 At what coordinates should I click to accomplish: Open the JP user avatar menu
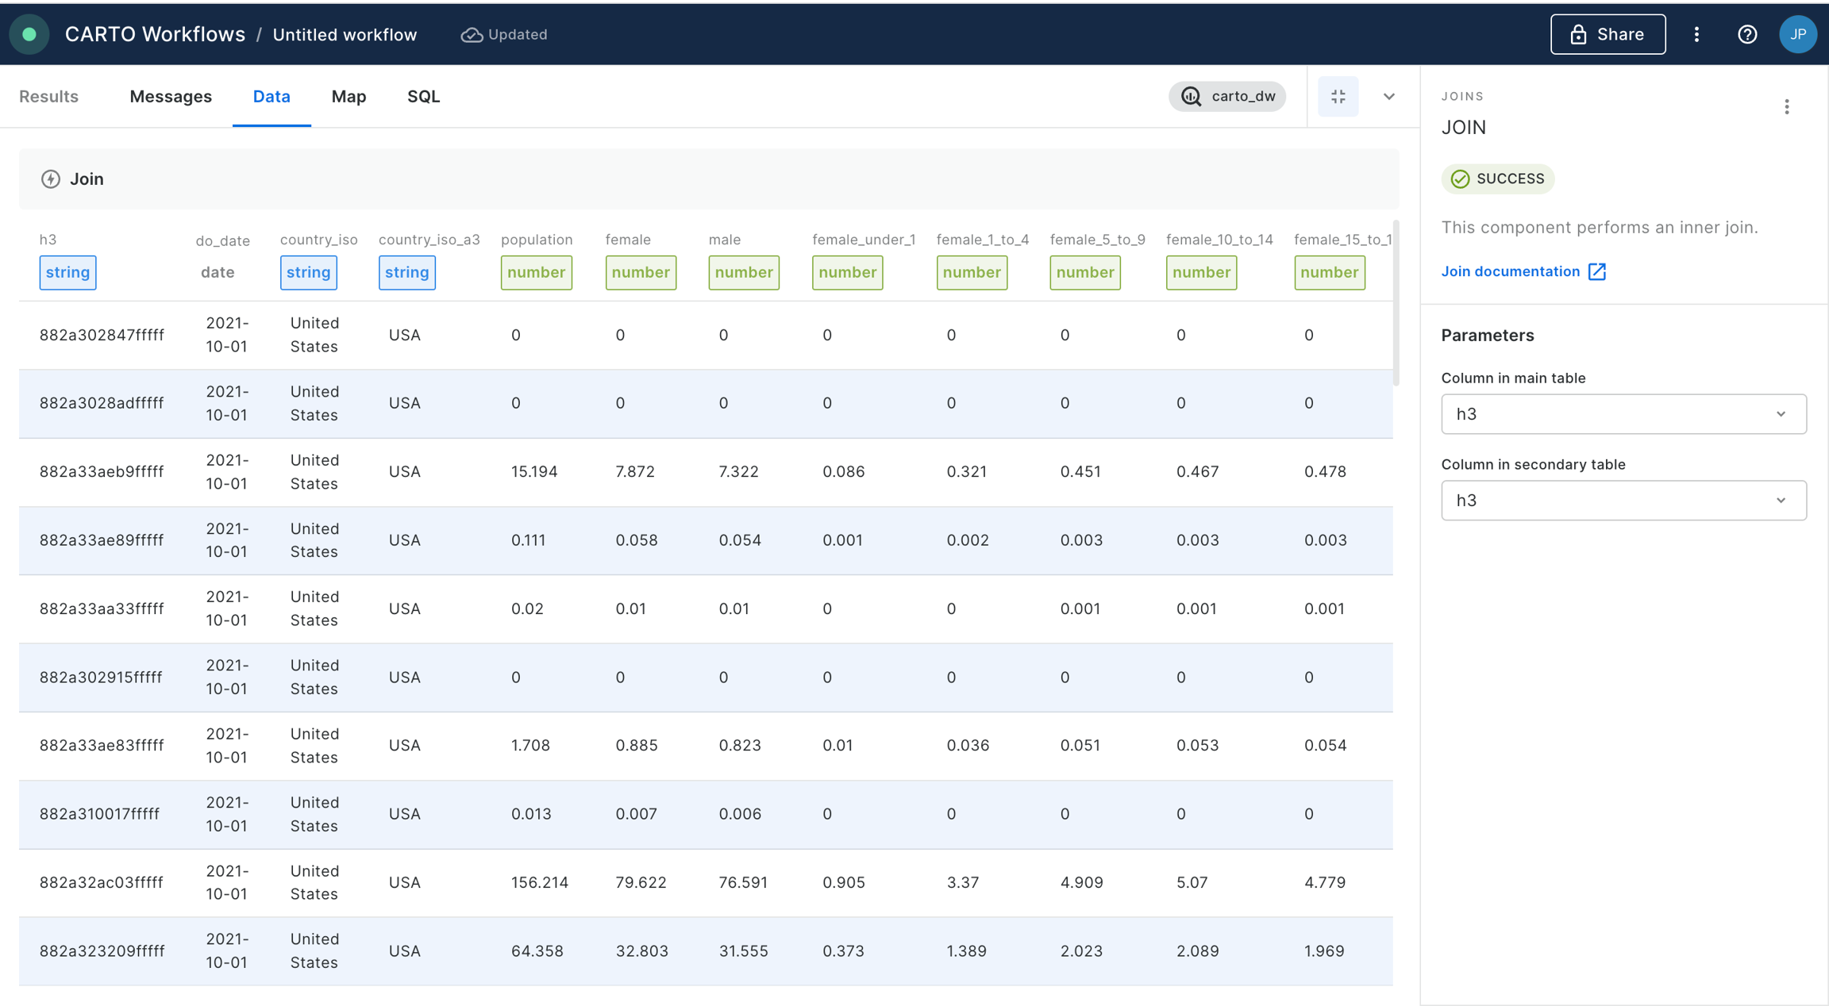(1797, 34)
